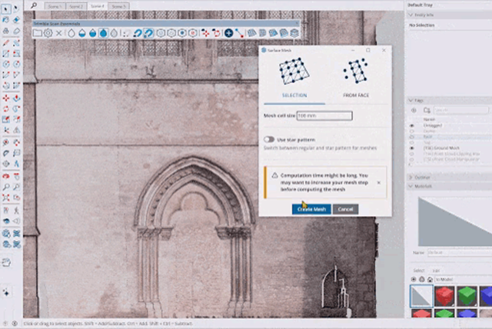Viewport: 492px width, 329px height.
Task: Click the warning message close X
Action: [x=378, y=183]
